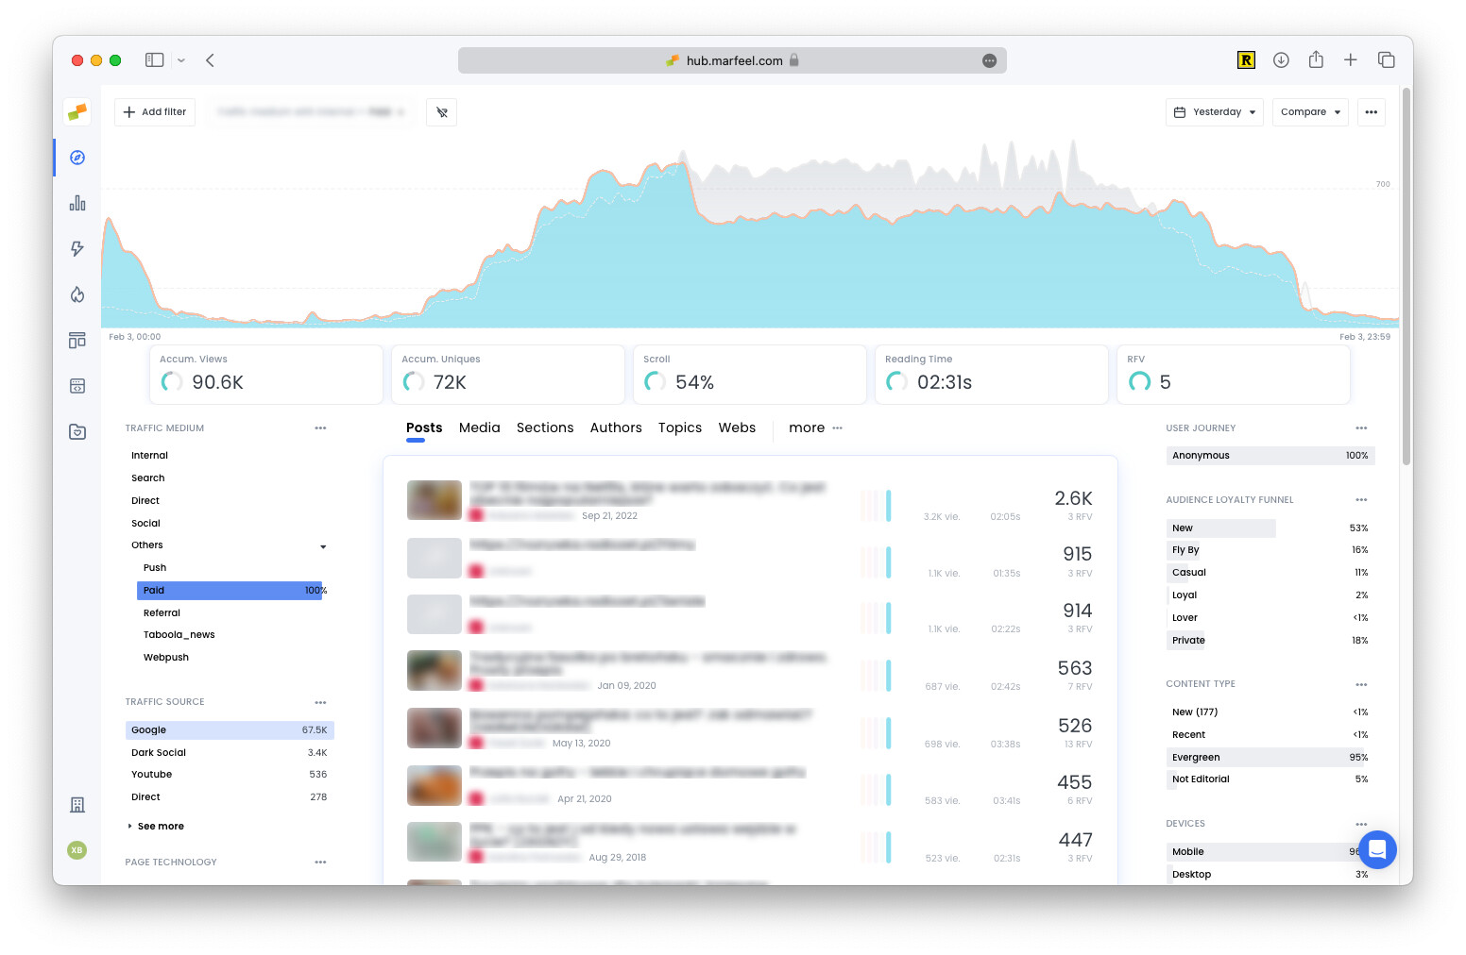The image size is (1466, 955).
Task: Switch to the Authors tab
Action: click(616, 427)
